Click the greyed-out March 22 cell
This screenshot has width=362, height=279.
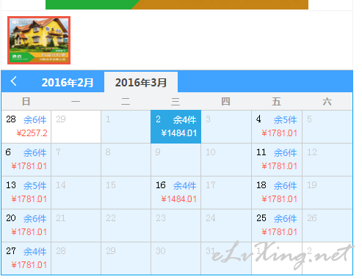[x=126, y=226]
